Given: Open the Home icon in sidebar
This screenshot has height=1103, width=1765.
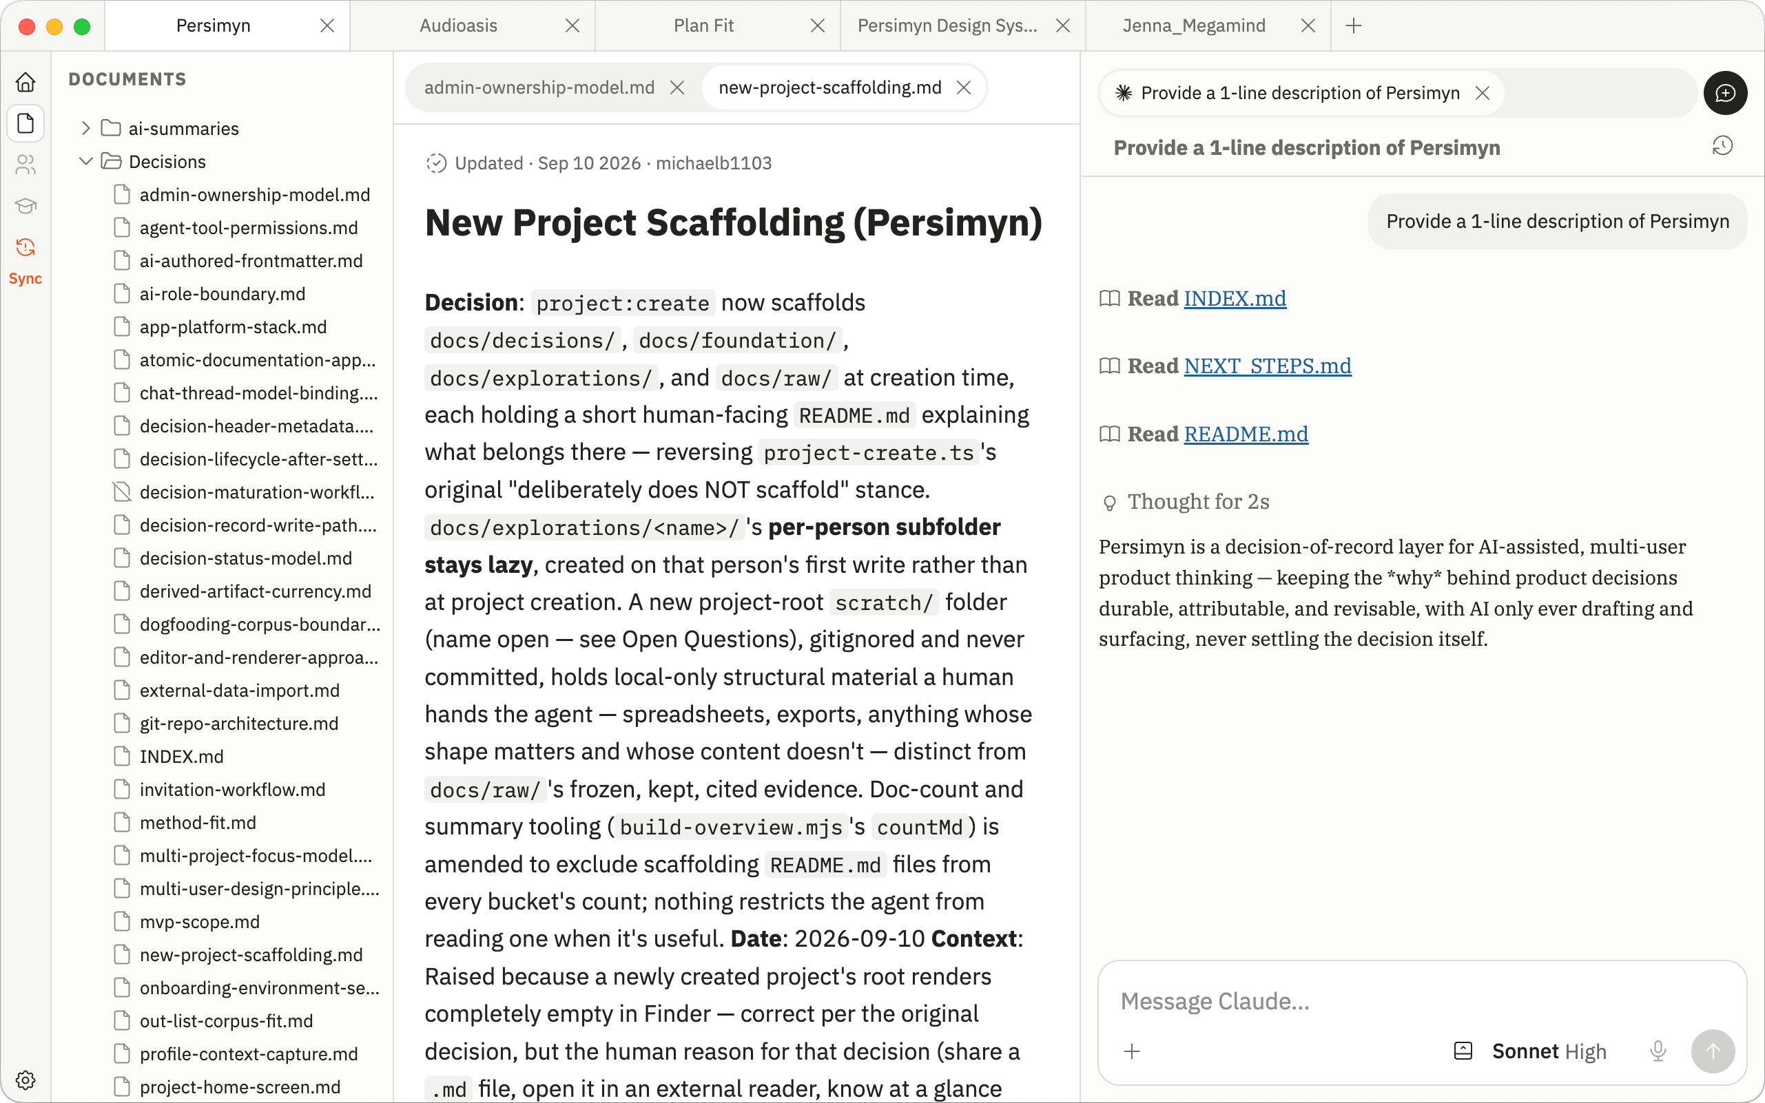Looking at the screenshot, I should 25,82.
